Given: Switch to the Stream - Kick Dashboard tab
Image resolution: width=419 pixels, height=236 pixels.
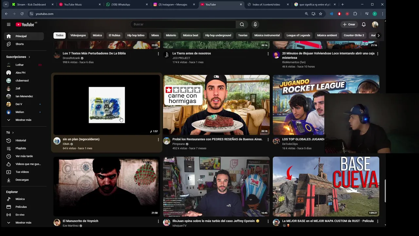Looking at the screenshot, I should [x=32, y=5].
